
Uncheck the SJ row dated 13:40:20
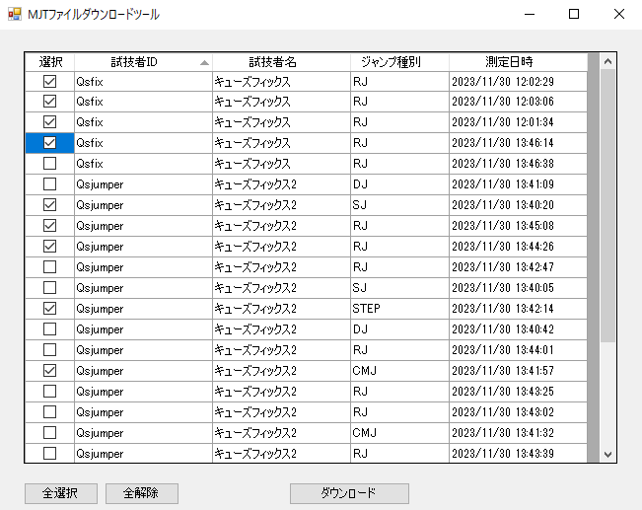click(x=49, y=205)
